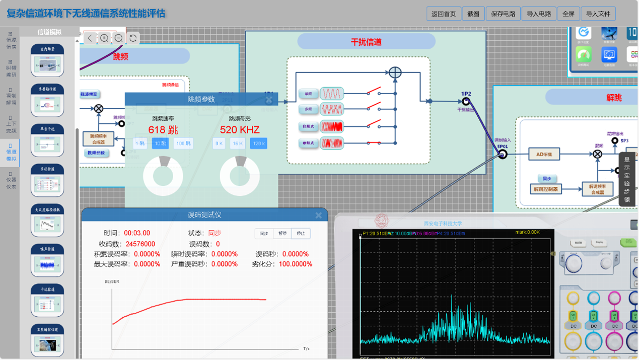Screen dimensions: 639x360
Task: Open the 仪器仪表 sidebar category
Action: (11, 180)
